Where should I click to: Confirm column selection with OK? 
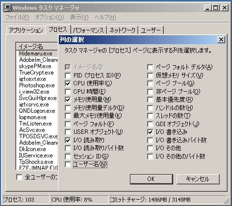tap(152, 179)
